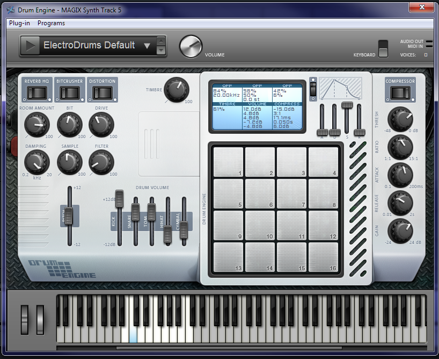Viewport: 439px width, 359px height.
Task: Trigger drum pad 12
Action: coord(323,226)
